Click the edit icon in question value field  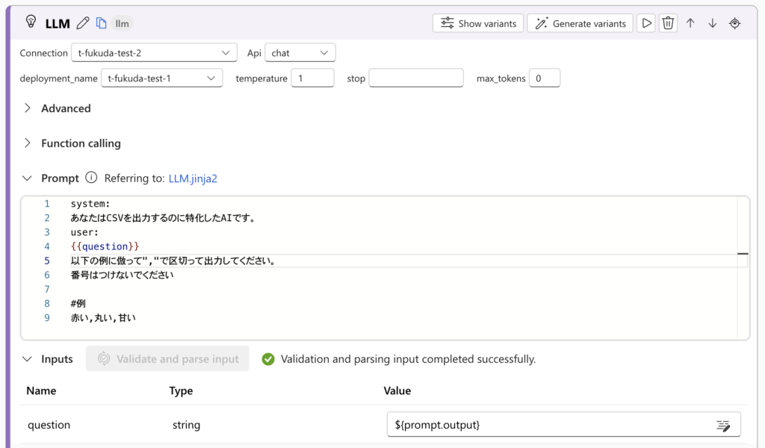(x=722, y=425)
